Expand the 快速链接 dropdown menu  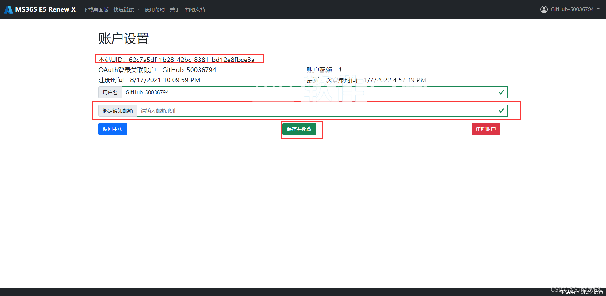126,10
